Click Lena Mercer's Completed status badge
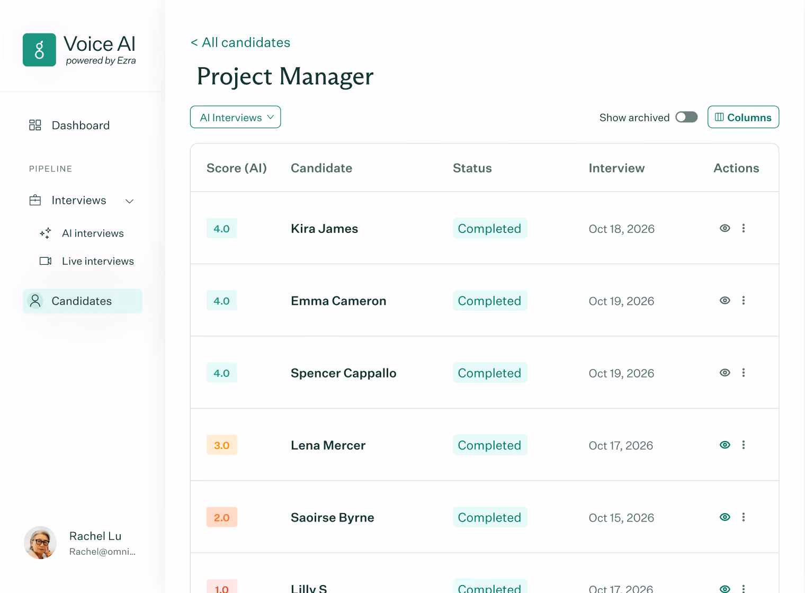The height and width of the screenshot is (593, 805). point(490,445)
